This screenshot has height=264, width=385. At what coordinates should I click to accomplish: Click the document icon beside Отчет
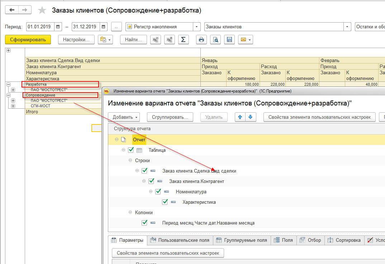click(x=124, y=140)
